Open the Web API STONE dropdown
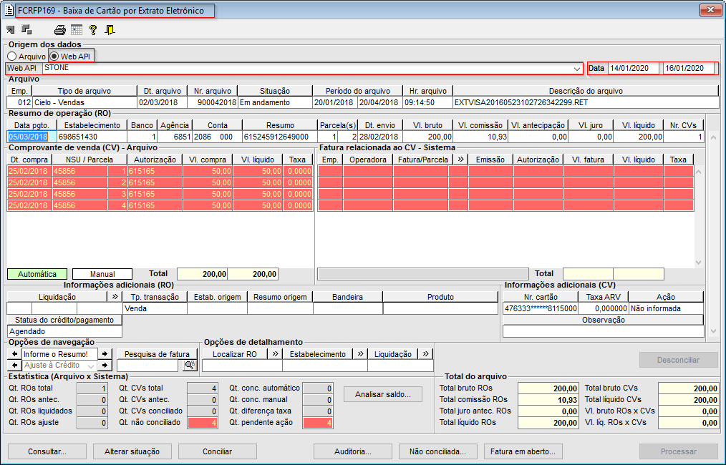 (577, 69)
